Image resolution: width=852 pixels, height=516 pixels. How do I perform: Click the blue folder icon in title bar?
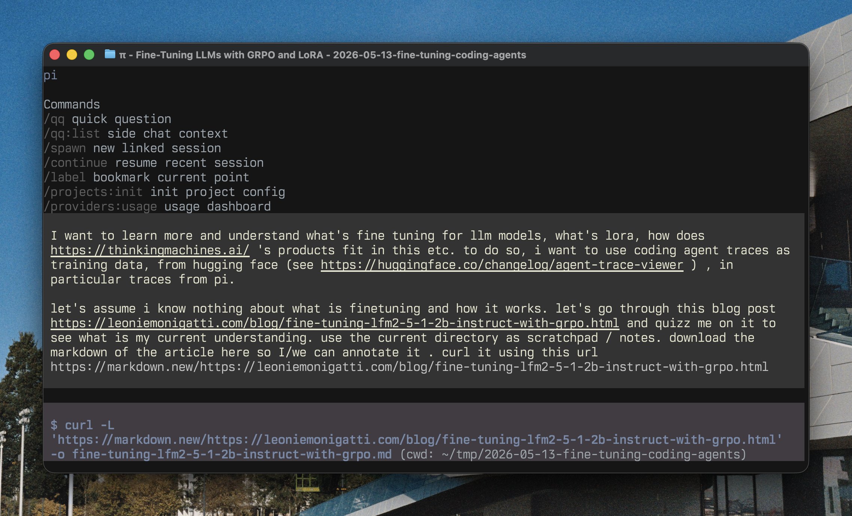110,54
